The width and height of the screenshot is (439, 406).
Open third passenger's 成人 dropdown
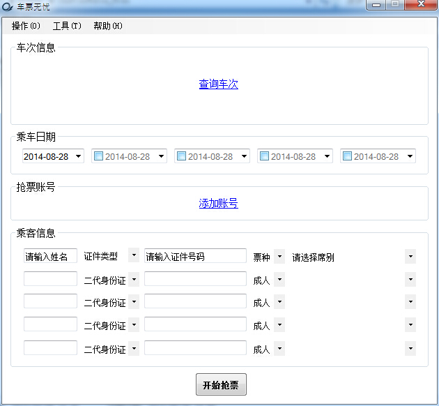coord(279,325)
